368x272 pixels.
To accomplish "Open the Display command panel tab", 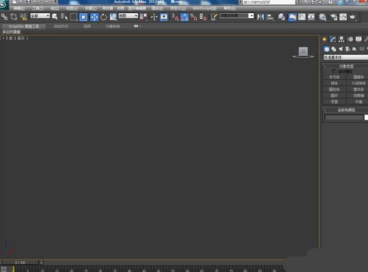I will [359, 40].
